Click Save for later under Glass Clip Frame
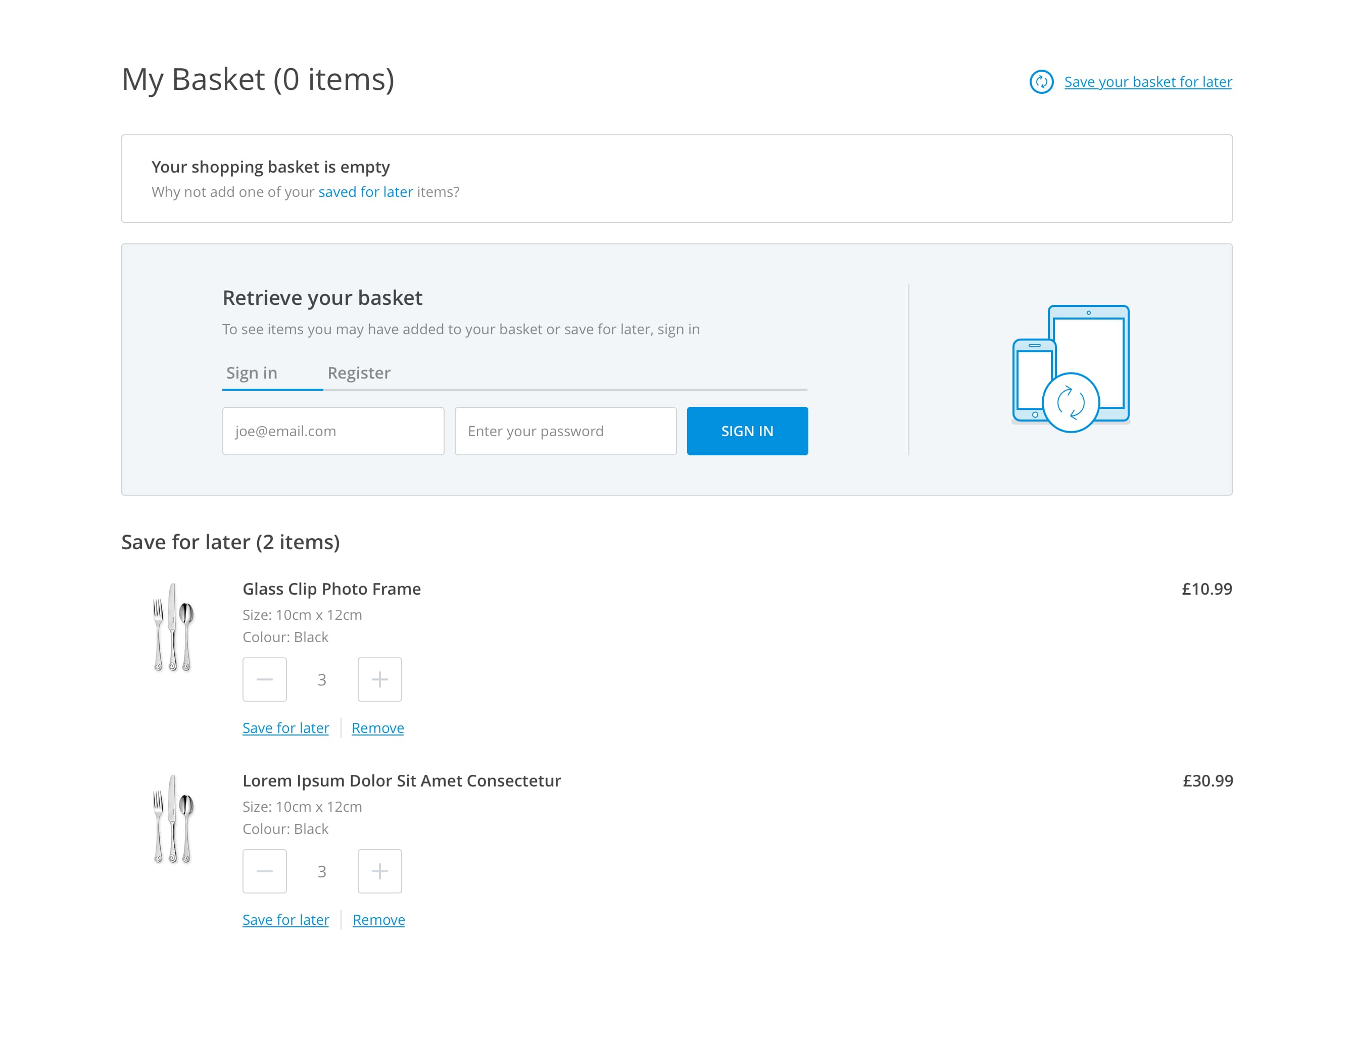This screenshot has width=1354, height=1050. (285, 728)
